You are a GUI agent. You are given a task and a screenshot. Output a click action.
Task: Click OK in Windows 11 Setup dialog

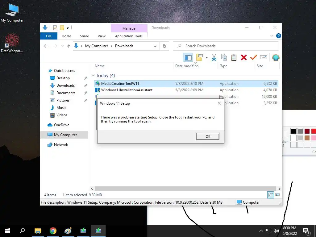pos(208,136)
